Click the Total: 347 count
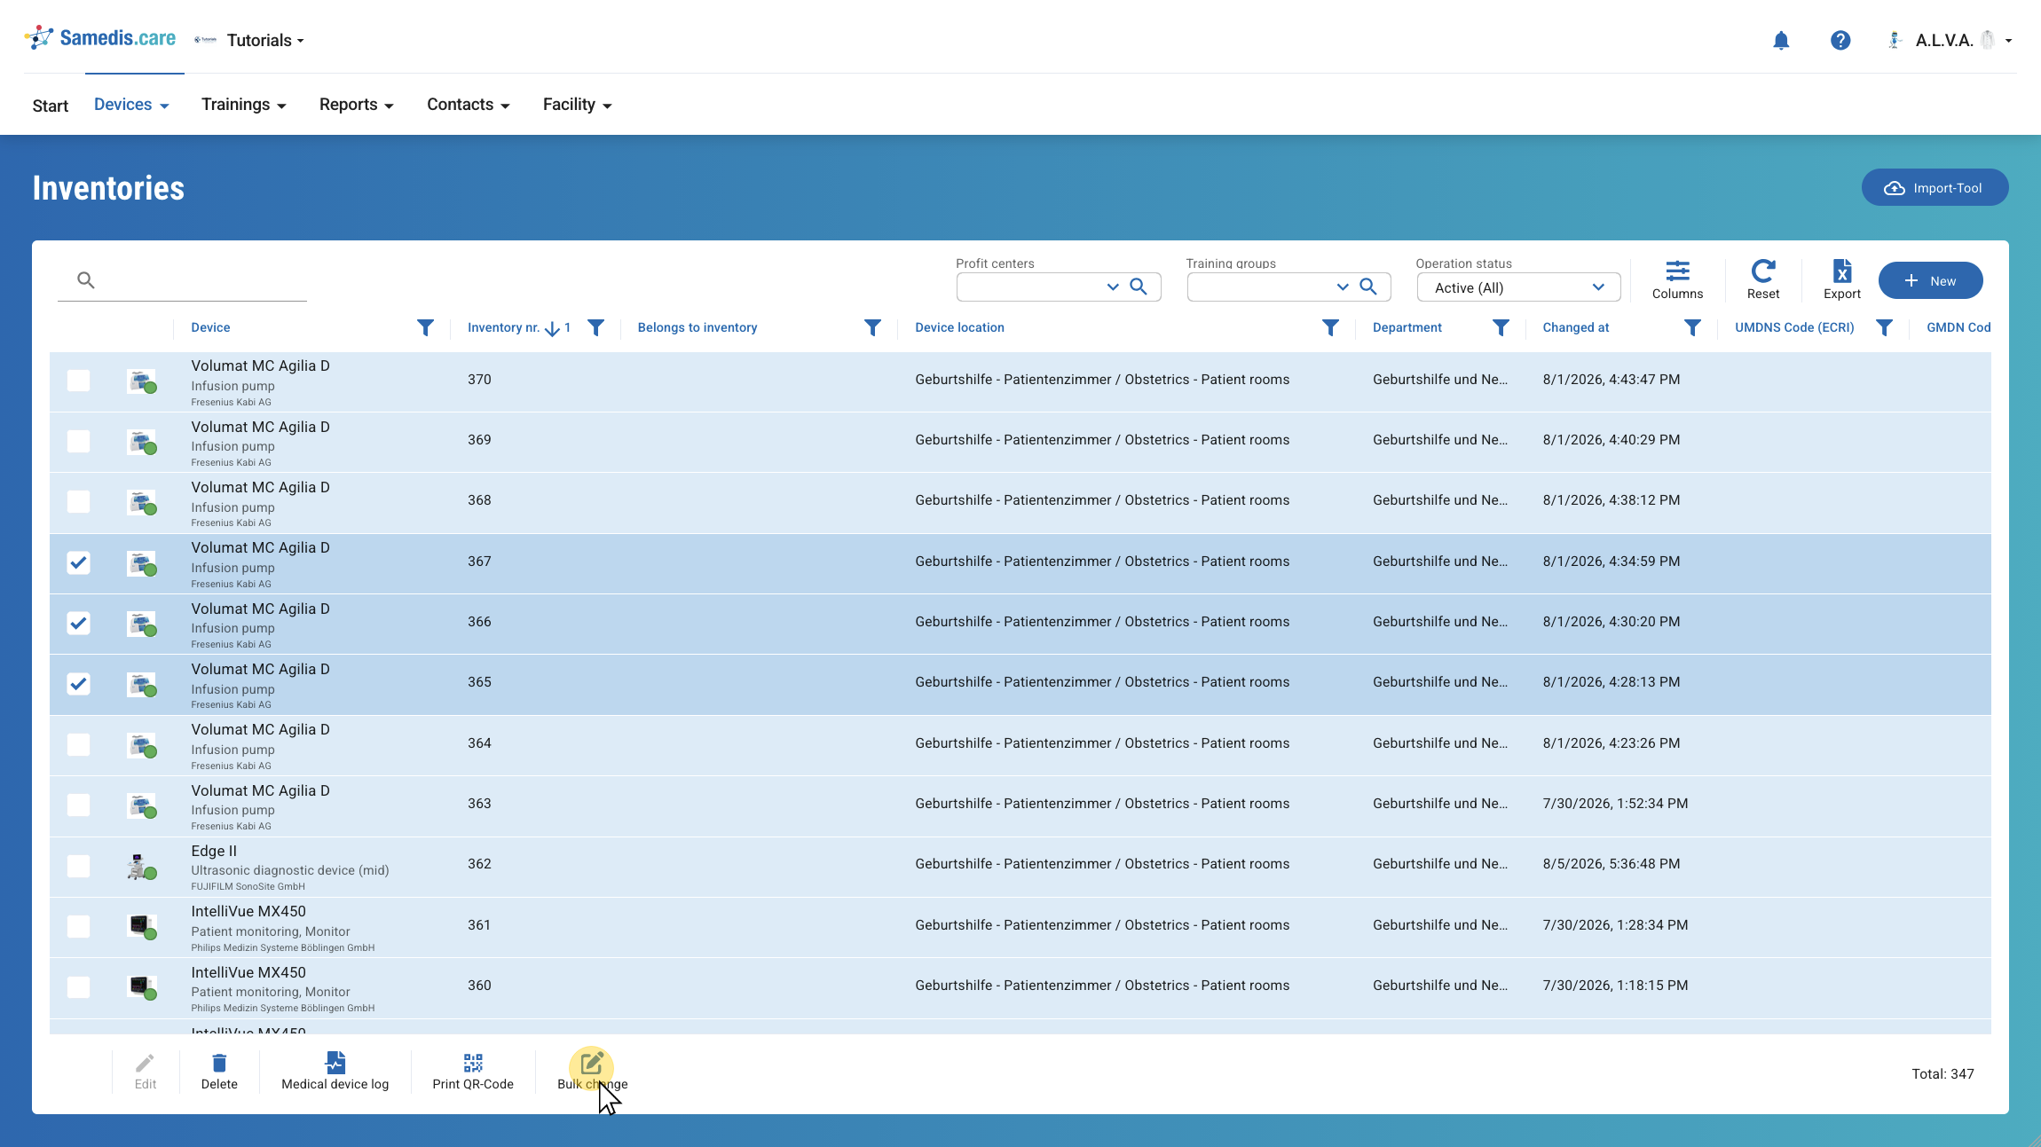This screenshot has width=2041, height=1147. pyautogui.click(x=1942, y=1073)
